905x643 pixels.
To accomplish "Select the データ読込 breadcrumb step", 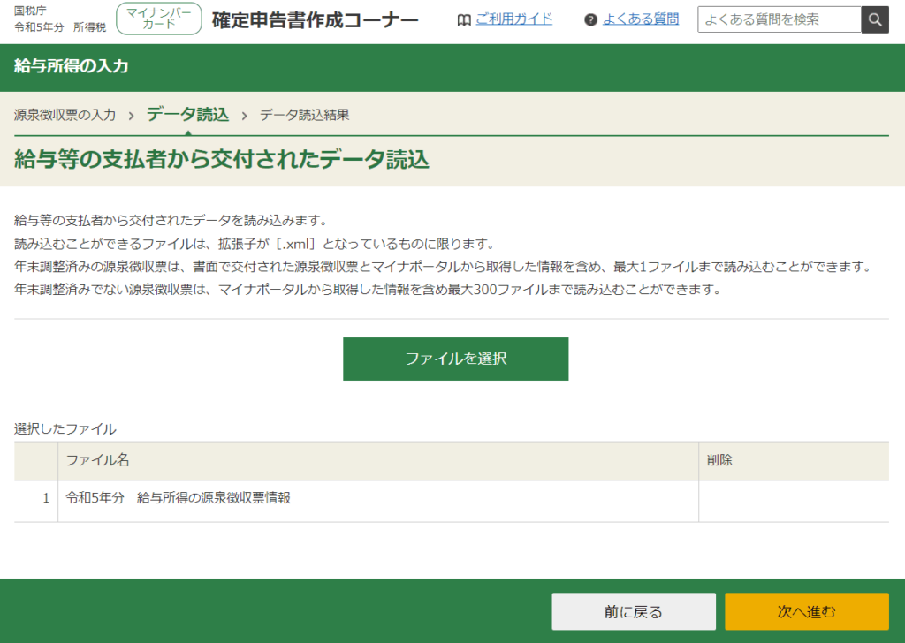I will click(187, 114).
